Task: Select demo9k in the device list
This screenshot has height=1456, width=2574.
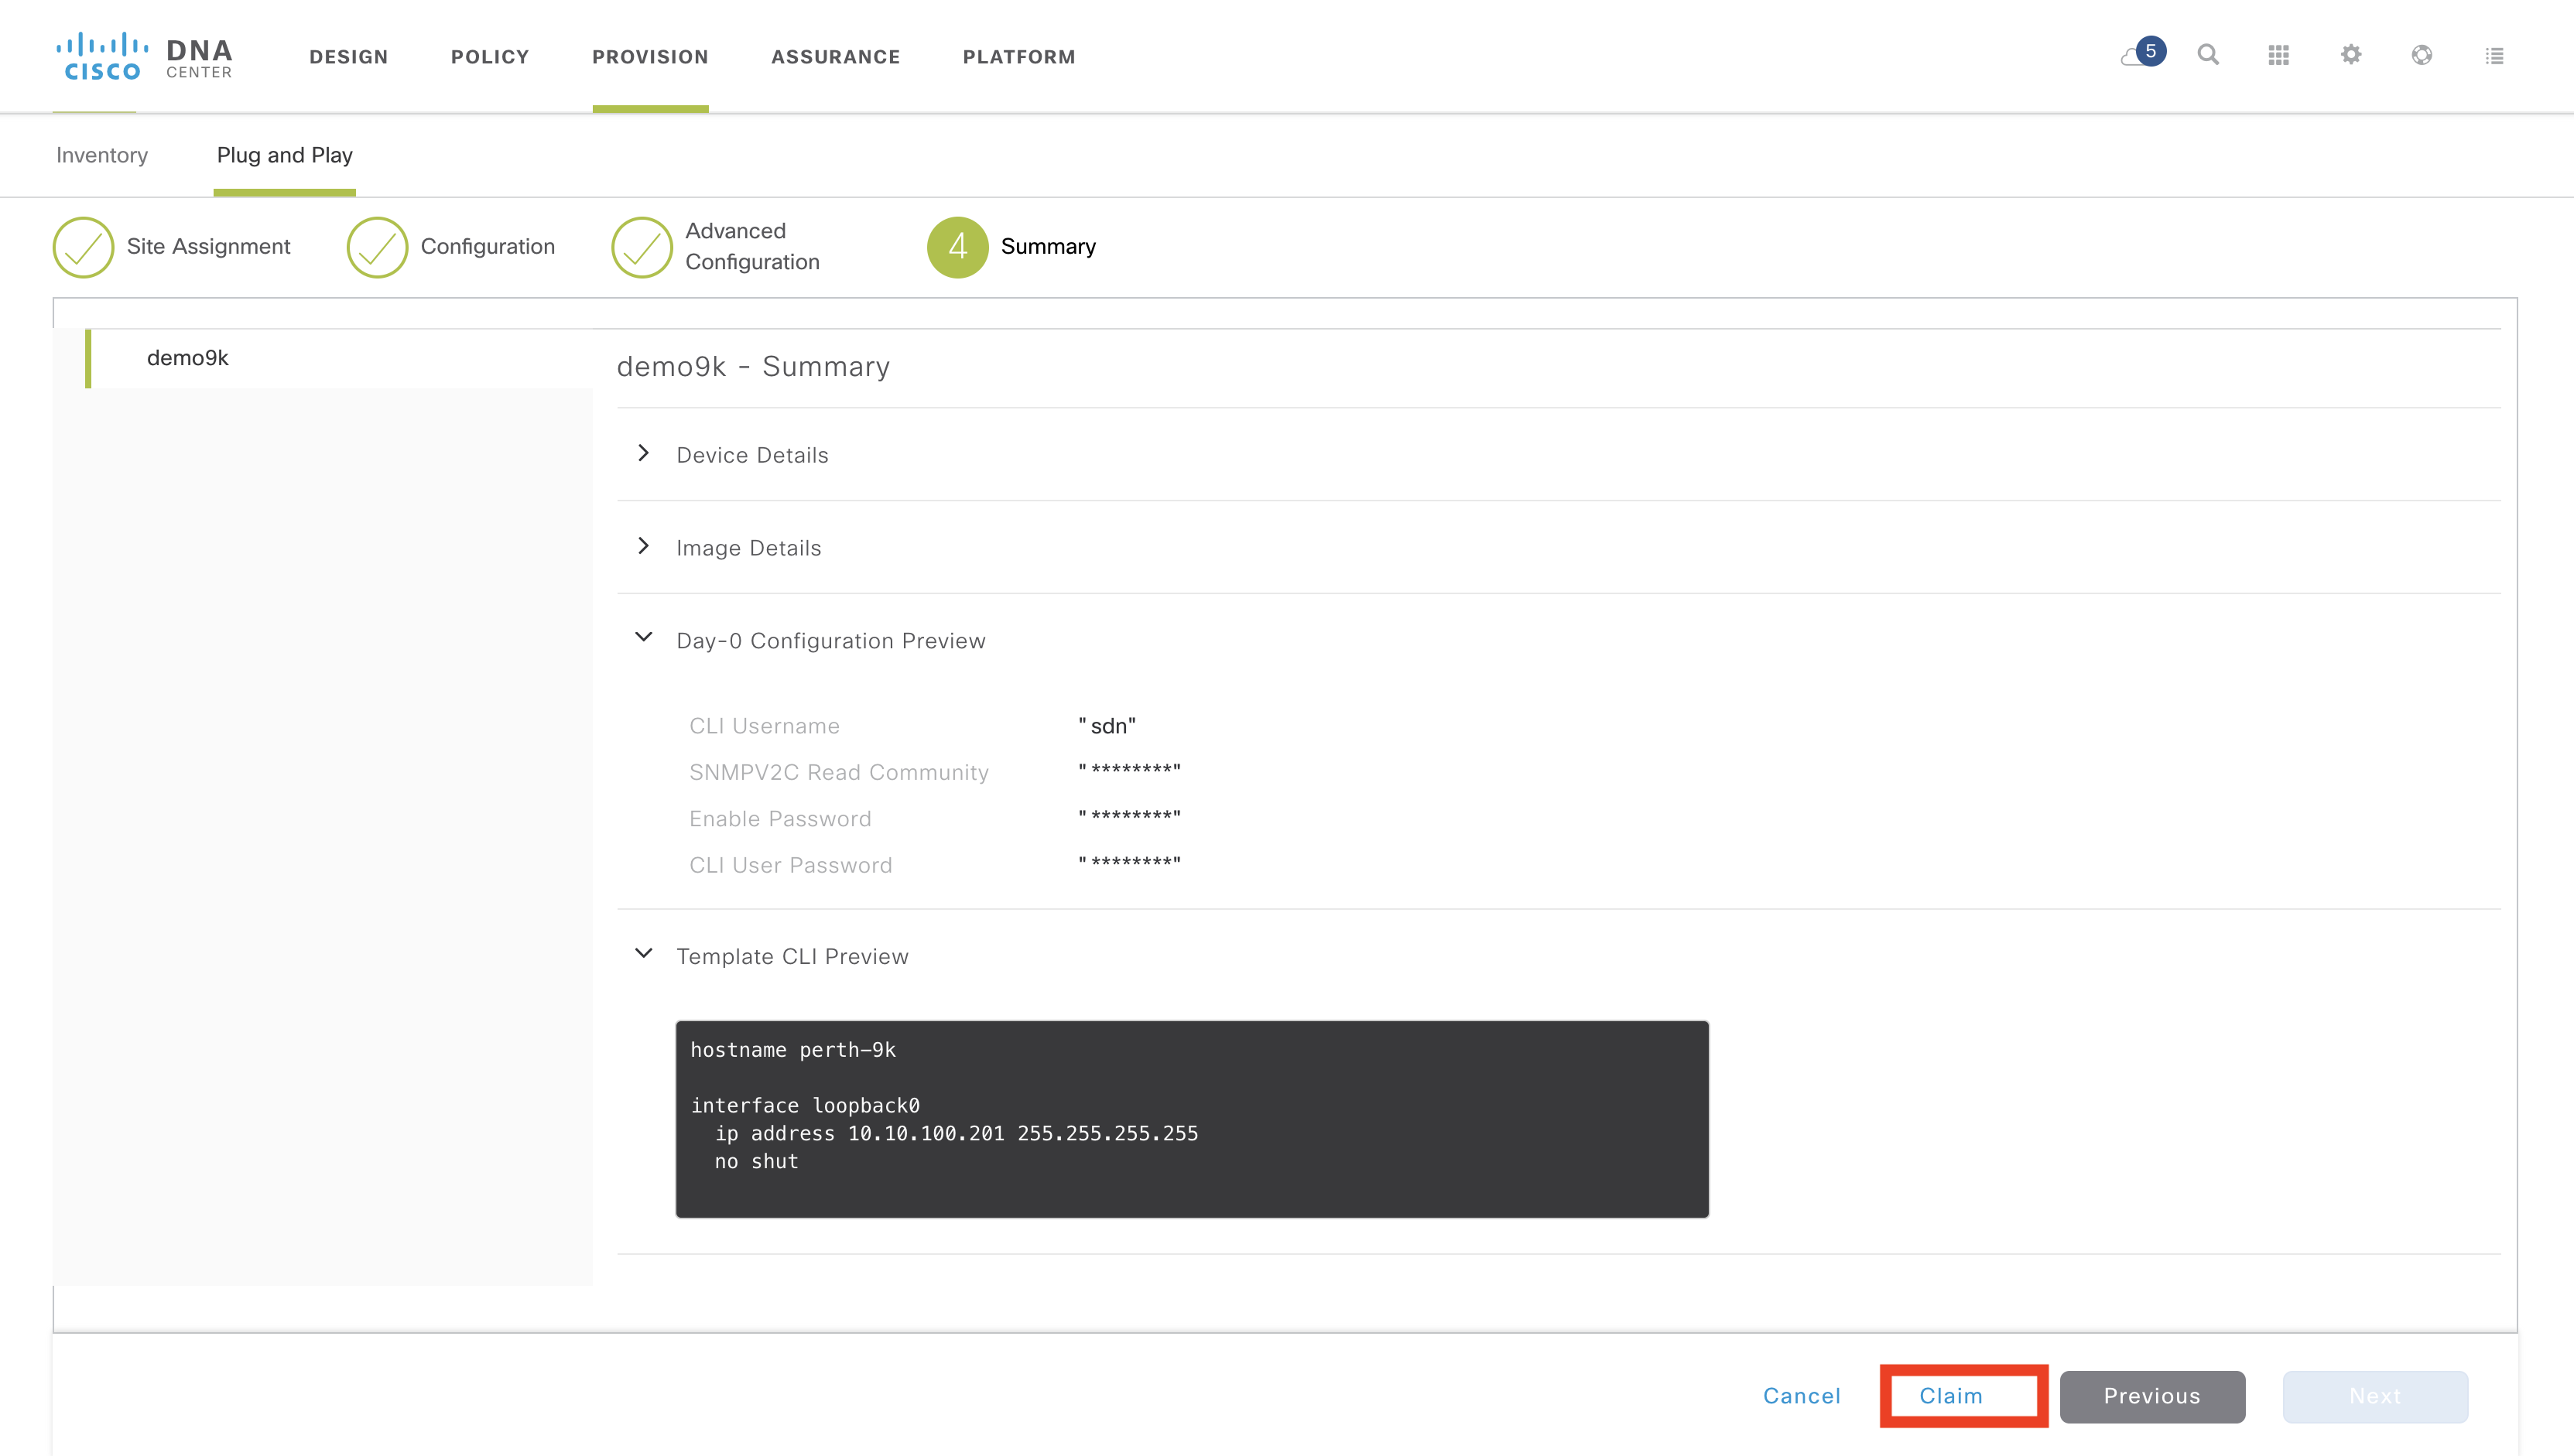Action: tap(188, 358)
